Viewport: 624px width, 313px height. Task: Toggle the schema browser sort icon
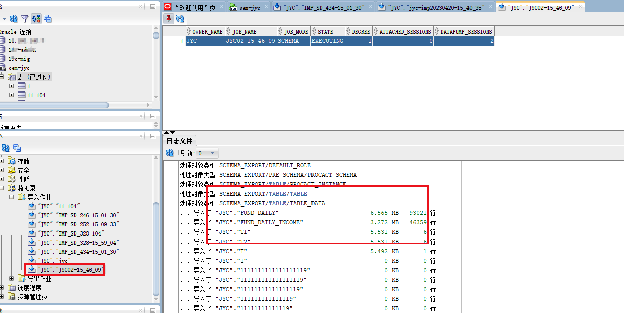pyautogui.click(x=36, y=19)
